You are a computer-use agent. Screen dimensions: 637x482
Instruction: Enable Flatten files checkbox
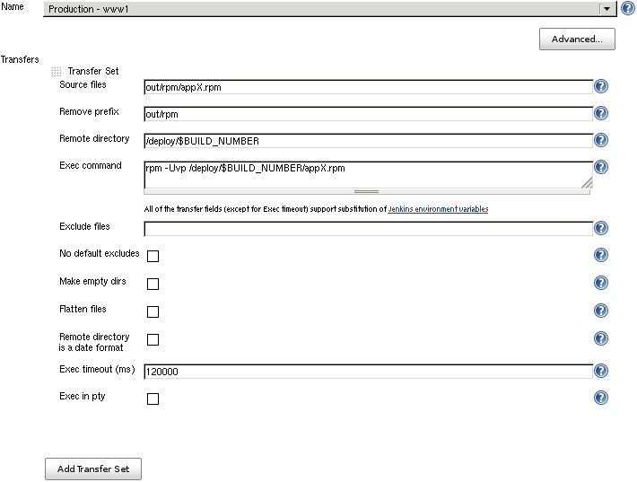153,311
